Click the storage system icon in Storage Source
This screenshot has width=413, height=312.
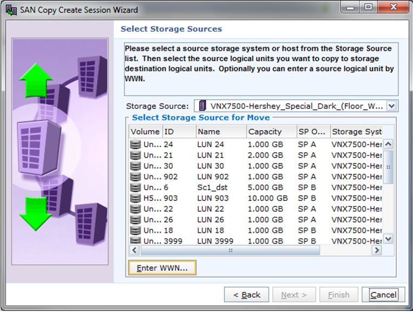pyautogui.click(x=202, y=106)
